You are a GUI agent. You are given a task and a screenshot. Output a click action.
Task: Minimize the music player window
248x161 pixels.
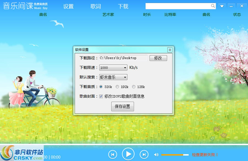pos(231,6)
